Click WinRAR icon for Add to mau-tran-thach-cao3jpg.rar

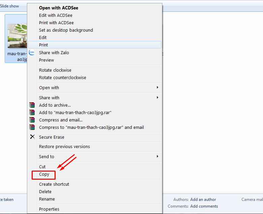pyautogui.click(x=32, y=113)
